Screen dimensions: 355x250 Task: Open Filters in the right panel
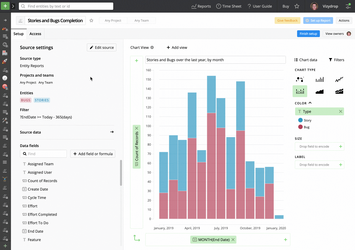tap(336, 60)
